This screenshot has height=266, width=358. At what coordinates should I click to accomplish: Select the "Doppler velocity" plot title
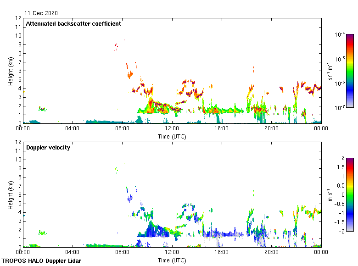point(48,148)
